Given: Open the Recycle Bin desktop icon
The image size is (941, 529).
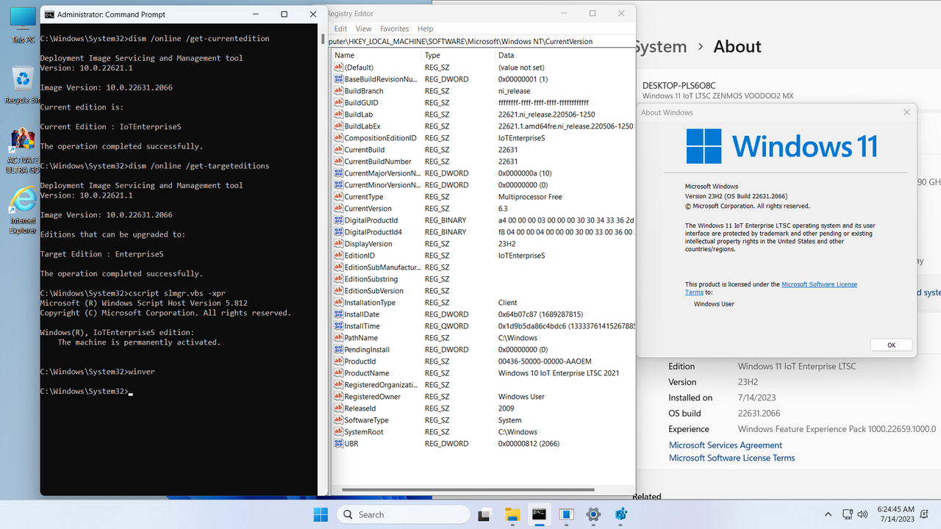Looking at the screenshot, I should [x=23, y=84].
